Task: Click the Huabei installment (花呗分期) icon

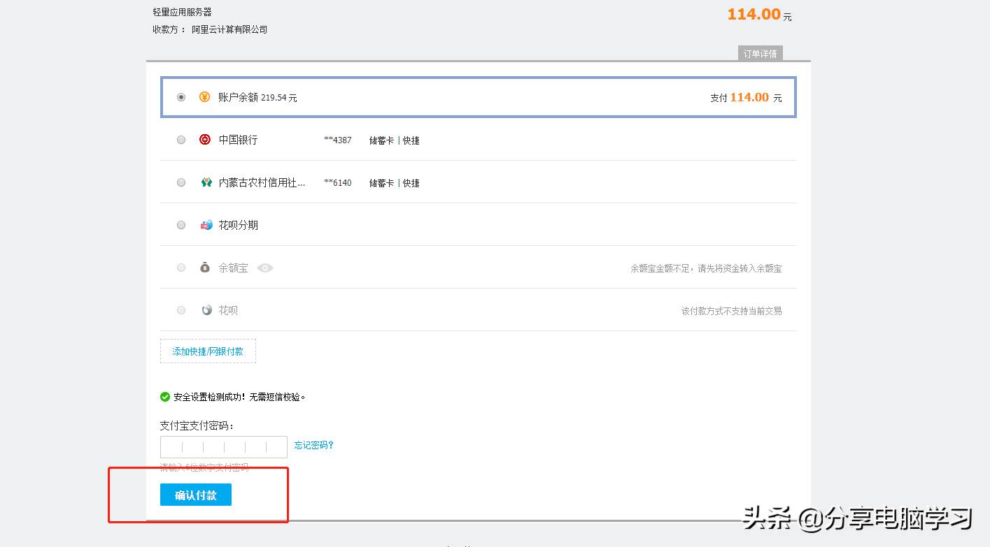Action: (x=206, y=225)
